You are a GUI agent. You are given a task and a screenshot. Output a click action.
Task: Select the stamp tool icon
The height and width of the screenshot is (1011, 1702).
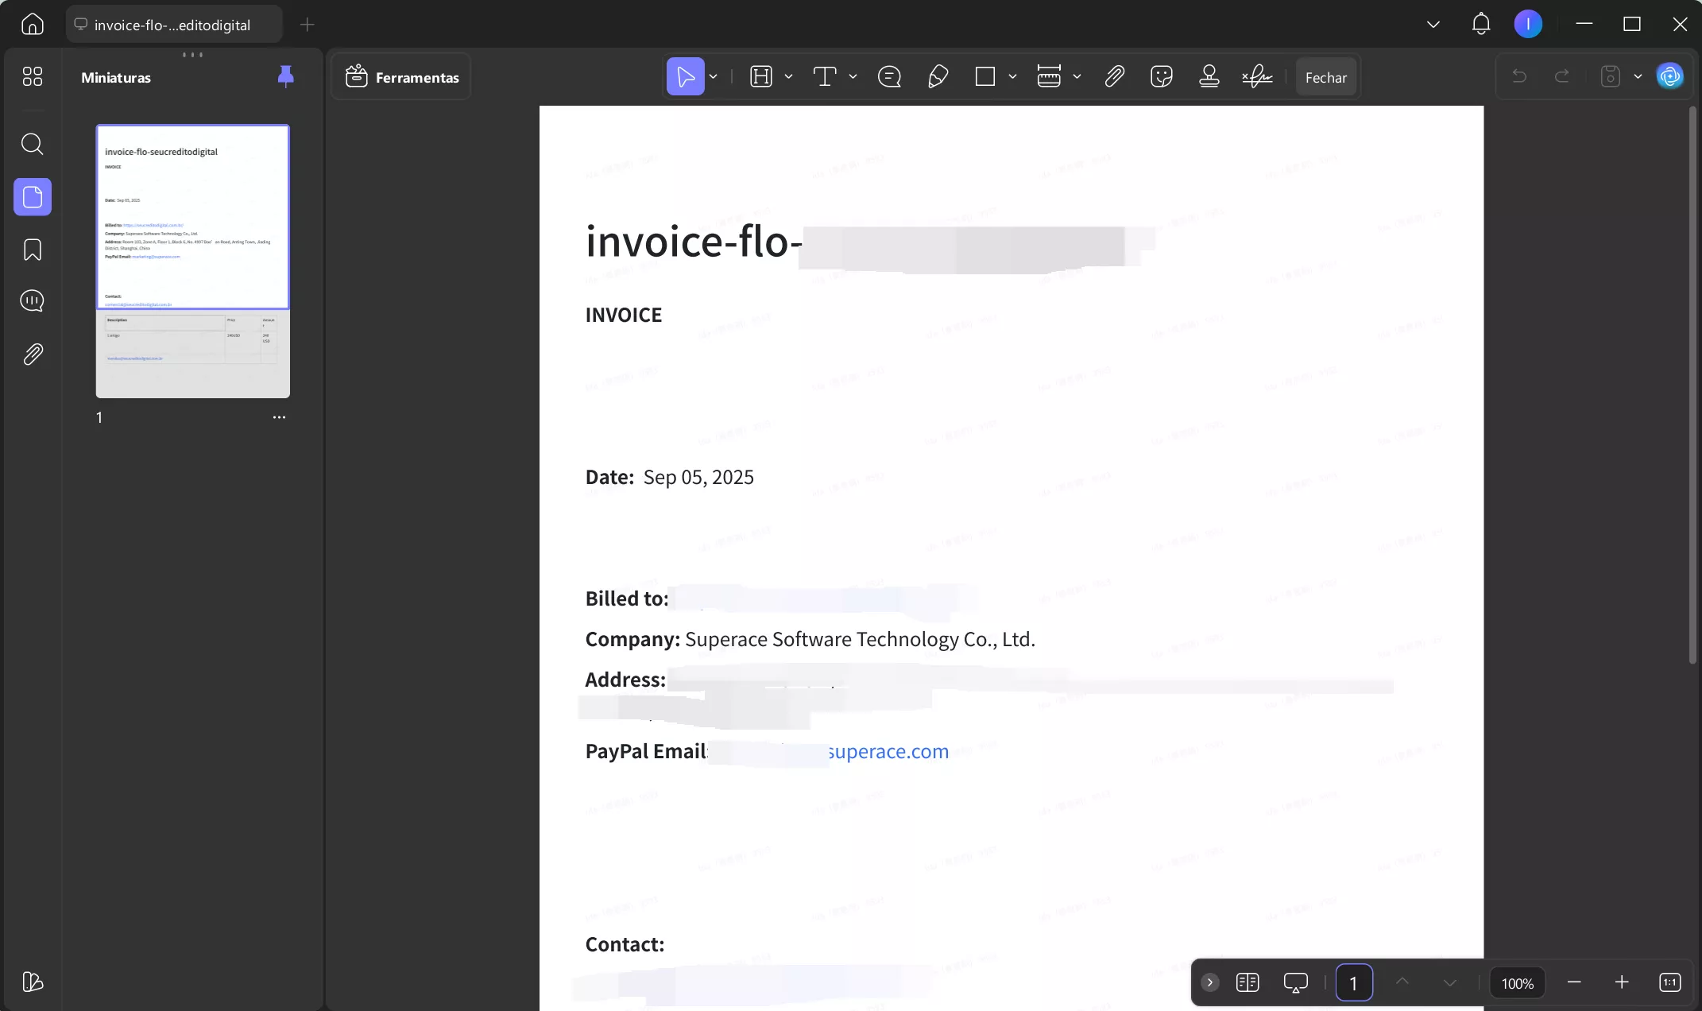tap(1209, 76)
